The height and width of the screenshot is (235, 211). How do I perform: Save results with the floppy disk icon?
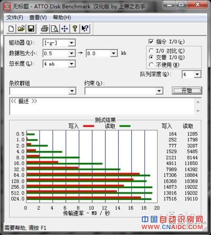click(x=31, y=28)
